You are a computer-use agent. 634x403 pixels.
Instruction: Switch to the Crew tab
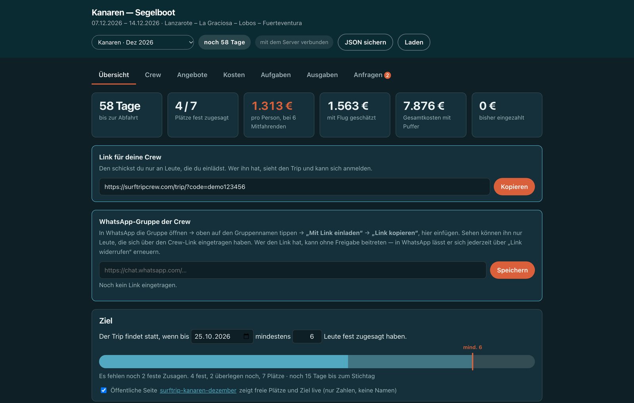(x=153, y=75)
